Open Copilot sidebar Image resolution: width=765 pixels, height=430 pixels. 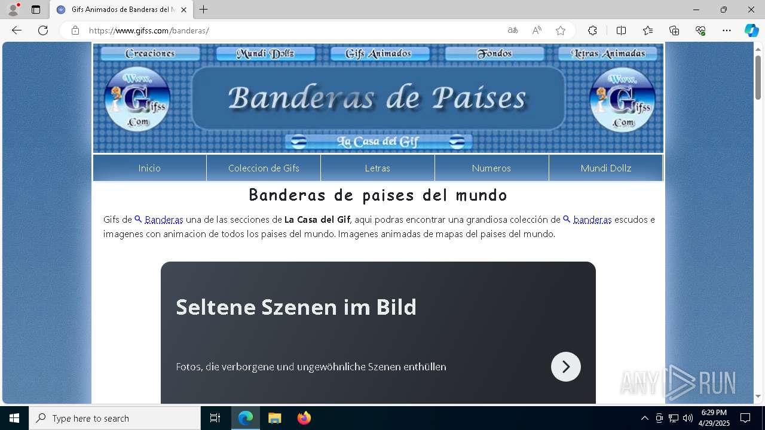pyautogui.click(x=751, y=30)
